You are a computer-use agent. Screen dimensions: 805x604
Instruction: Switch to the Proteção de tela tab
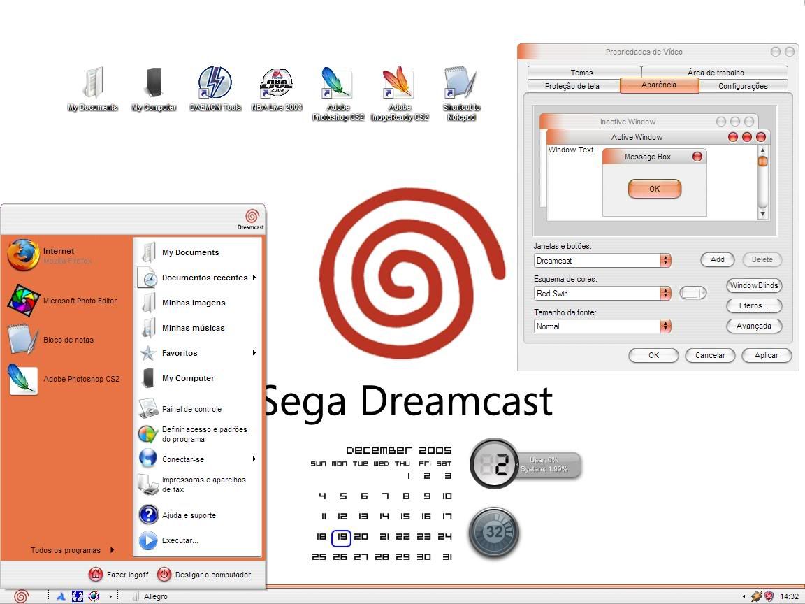(x=572, y=86)
